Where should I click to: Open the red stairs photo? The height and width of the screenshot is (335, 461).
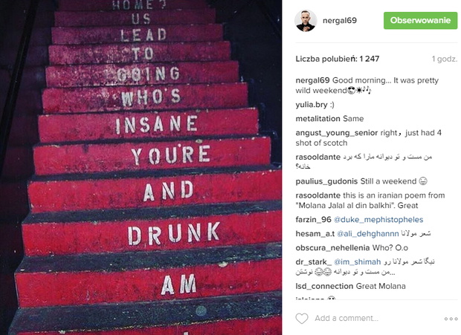[x=141, y=167]
